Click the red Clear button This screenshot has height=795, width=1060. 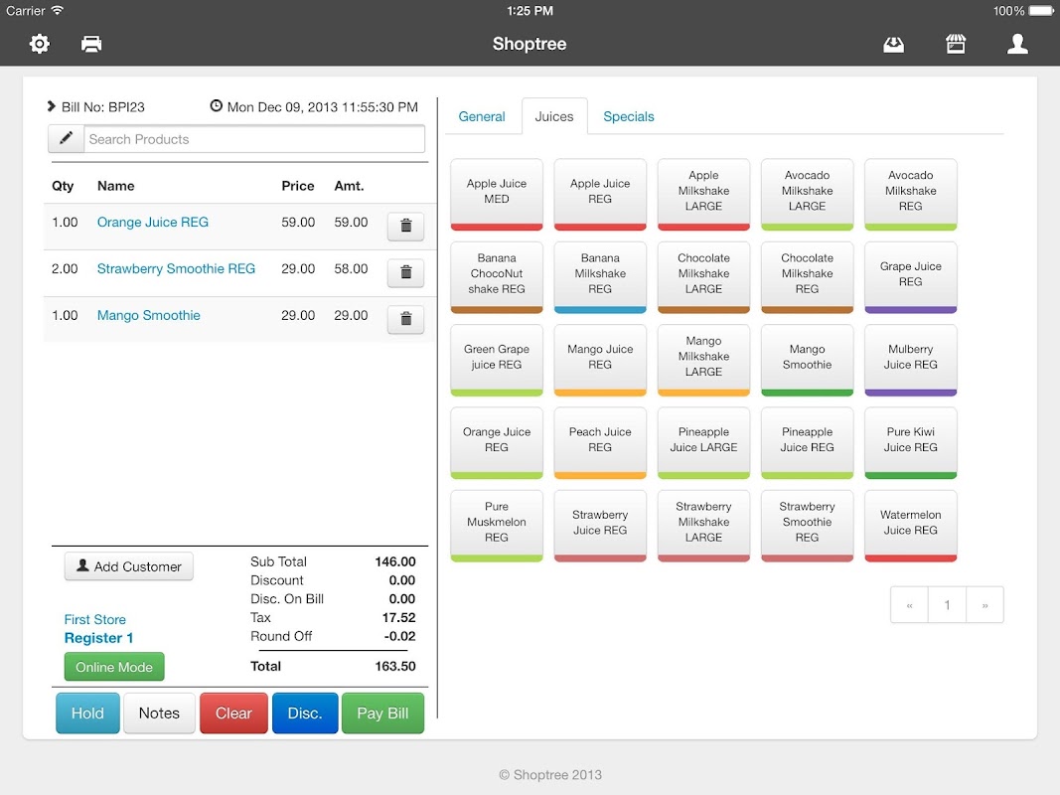click(x=233, y=714)
